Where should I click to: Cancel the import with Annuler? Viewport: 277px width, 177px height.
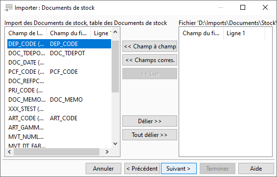(x=104, y=169)
